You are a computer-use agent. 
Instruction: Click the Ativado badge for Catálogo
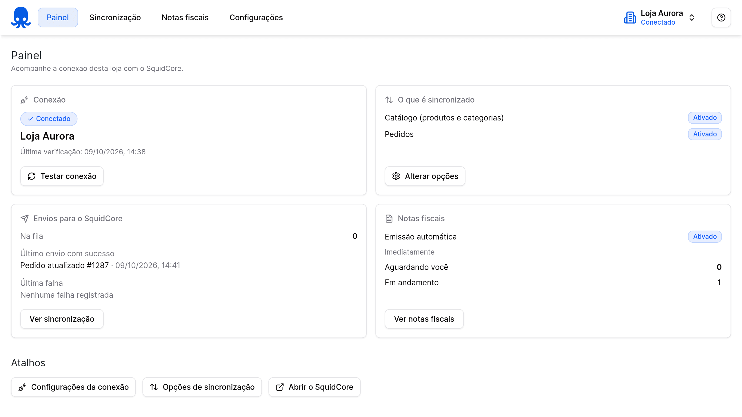point(705,118)
